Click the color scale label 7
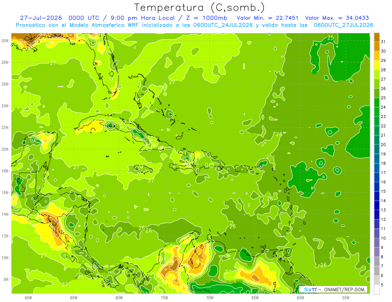 382,266
